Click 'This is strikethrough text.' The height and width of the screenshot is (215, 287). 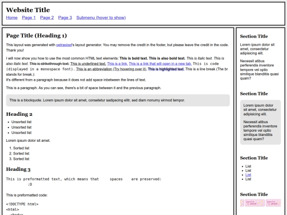point(49,64)
